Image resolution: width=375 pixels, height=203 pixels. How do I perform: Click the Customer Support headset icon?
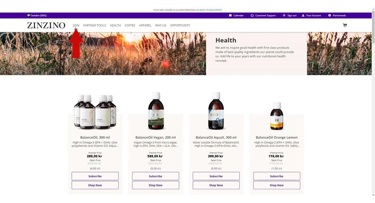click(252, 15)
